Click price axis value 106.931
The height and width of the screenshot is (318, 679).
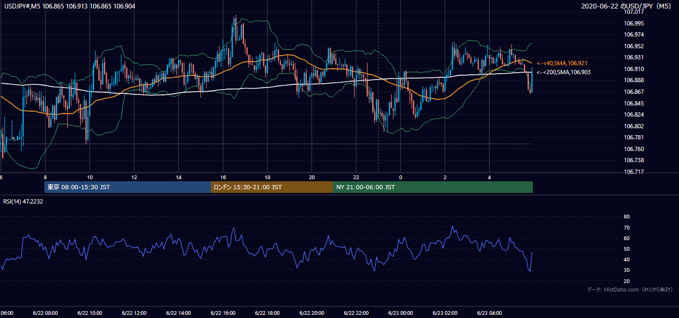point(633,57)
